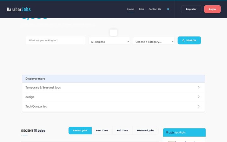
Task: Open the search magnifier icon in navbar
Action: (x=168, y=9)
